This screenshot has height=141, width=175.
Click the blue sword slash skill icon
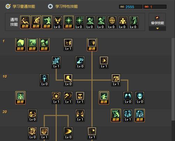[56, 62]
